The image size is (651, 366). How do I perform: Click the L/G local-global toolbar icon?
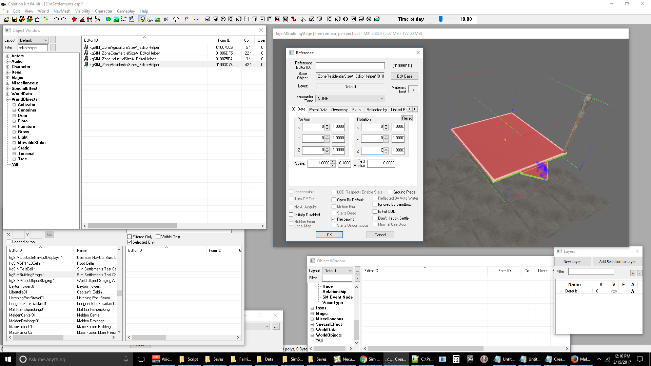coord(98,19)
